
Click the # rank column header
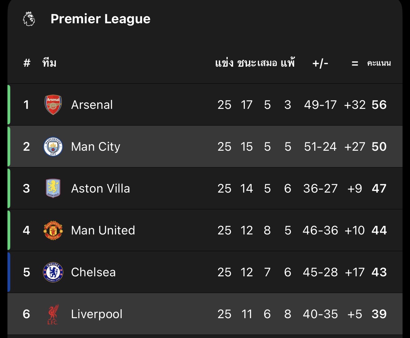[x=27, y=63]
